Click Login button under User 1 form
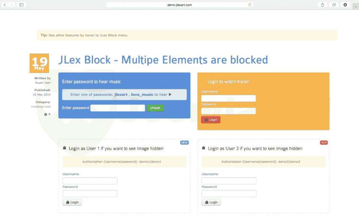359x224 pixels. click(72, 202)
